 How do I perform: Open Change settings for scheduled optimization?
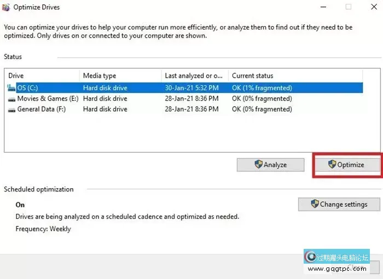(339, 204)
